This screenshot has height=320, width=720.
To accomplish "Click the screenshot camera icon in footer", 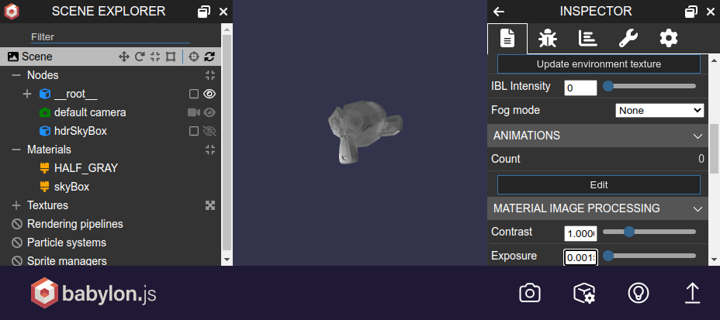I will (x=529, y=293).
